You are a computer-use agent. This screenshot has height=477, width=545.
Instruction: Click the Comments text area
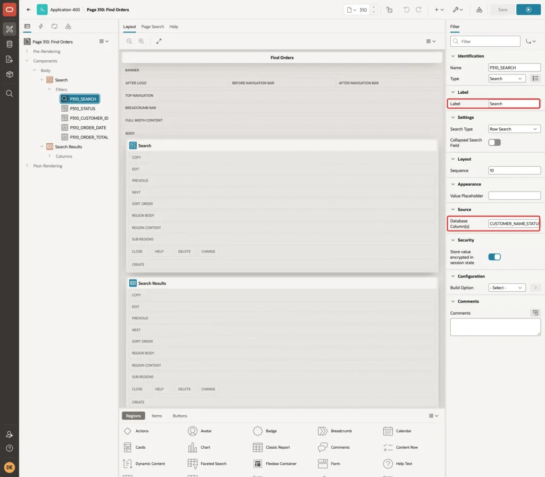(496, 327)
